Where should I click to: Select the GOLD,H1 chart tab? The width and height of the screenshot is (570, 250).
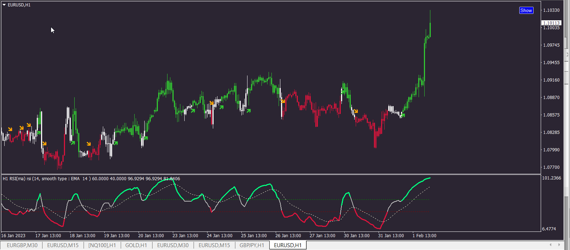point(136,245)
